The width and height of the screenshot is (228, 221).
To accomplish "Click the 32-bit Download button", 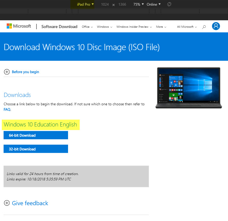I will (36, 149).
